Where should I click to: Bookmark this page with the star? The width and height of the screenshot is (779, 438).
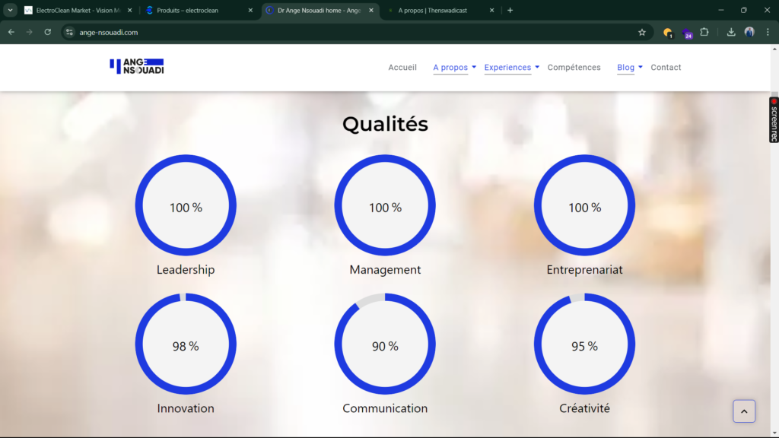(x=642, y=32)
